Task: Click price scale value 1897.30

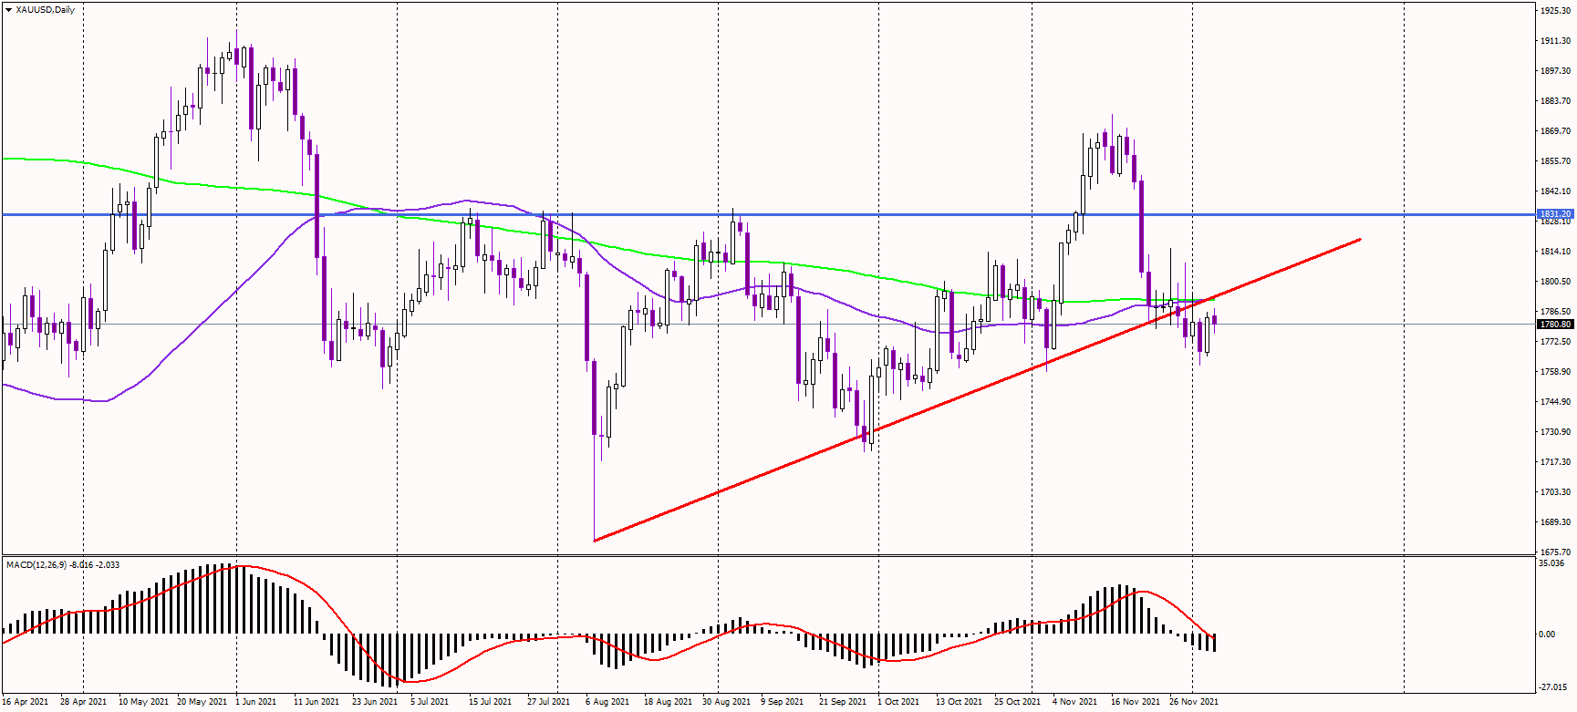Action: point(1556,71)
